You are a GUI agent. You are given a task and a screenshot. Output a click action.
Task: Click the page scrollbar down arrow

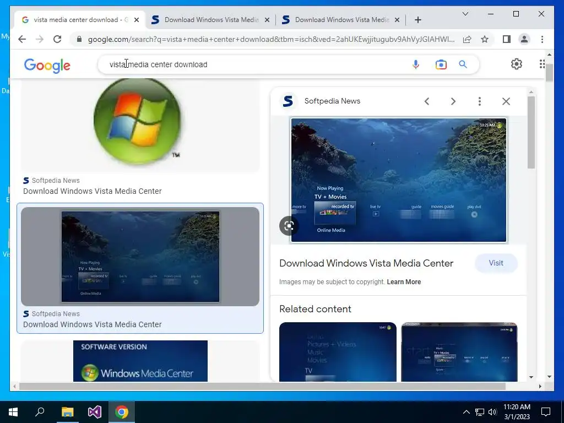coord(549,377)
